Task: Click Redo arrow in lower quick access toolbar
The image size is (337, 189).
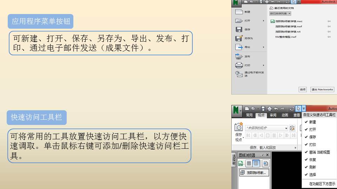Action: [x=282, y=108]
